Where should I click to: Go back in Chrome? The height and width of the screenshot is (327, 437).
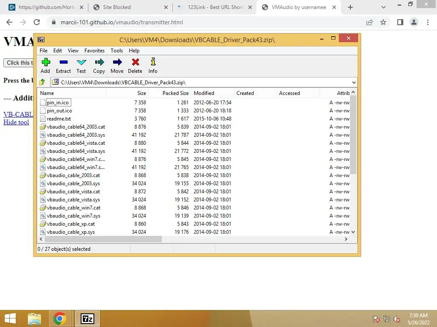pos(9,22)
